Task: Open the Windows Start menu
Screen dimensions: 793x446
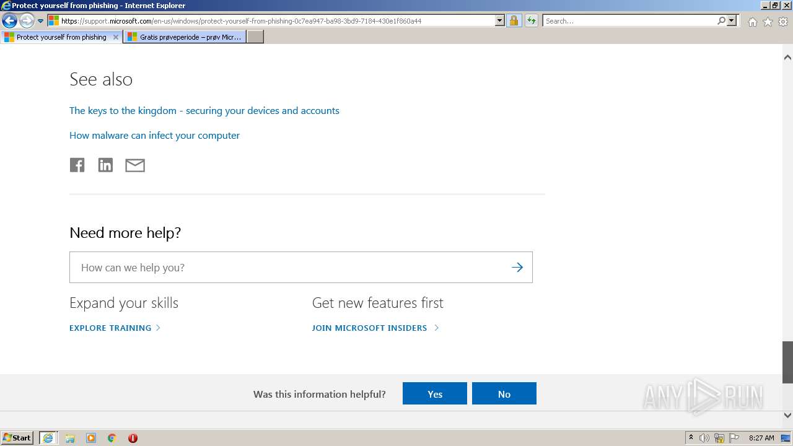Action: pos(17,437)
